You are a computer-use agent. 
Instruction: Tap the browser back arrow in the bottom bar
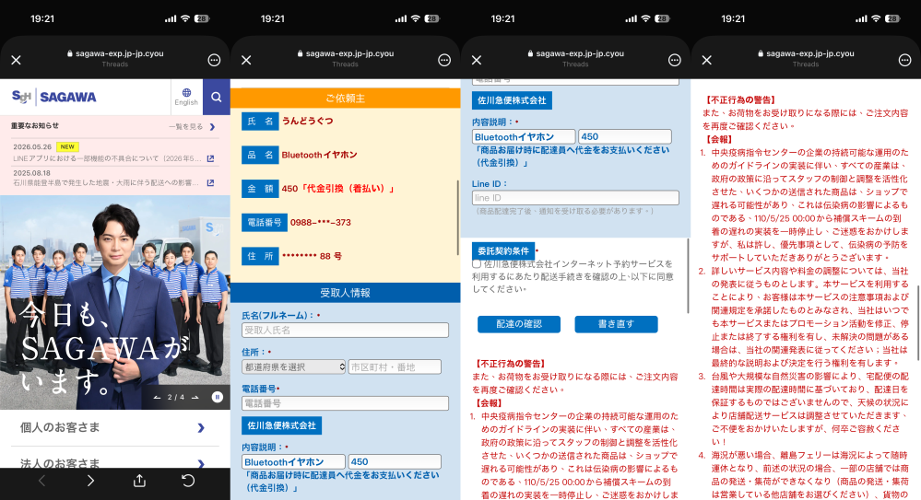41,481
